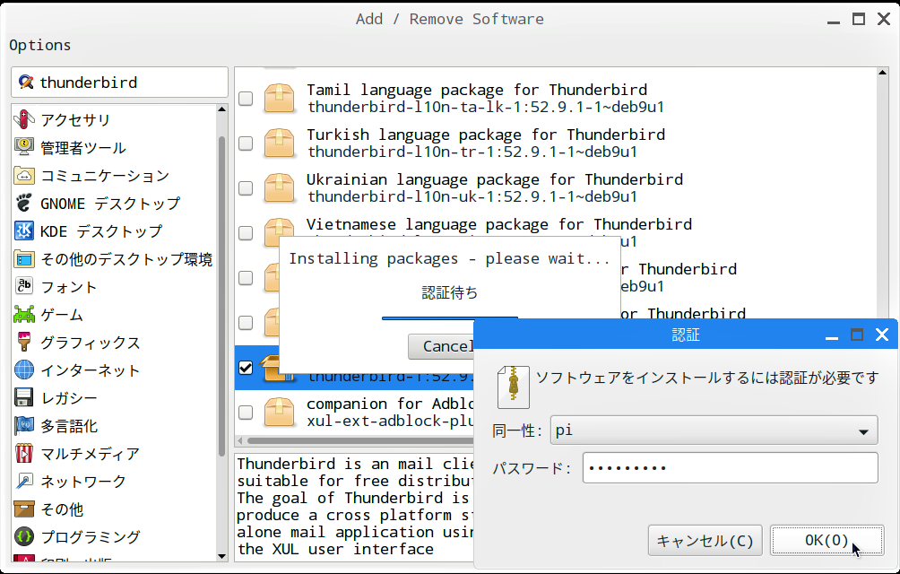The width and height of the screenshot is (900, 574).
Task: Click the キャンセル(C) button
Action: point(705,540)
